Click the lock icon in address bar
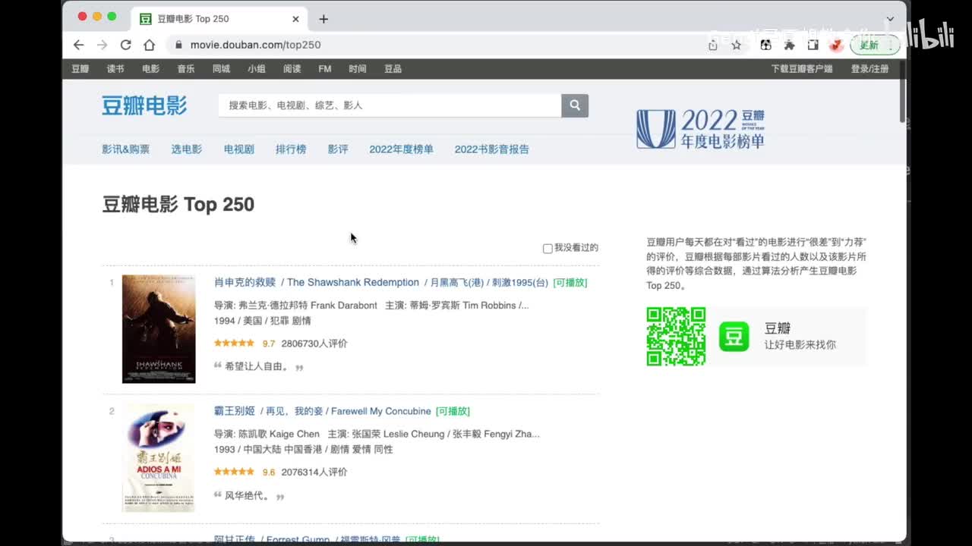The image size is (972, 546). (x=178, y=45)
